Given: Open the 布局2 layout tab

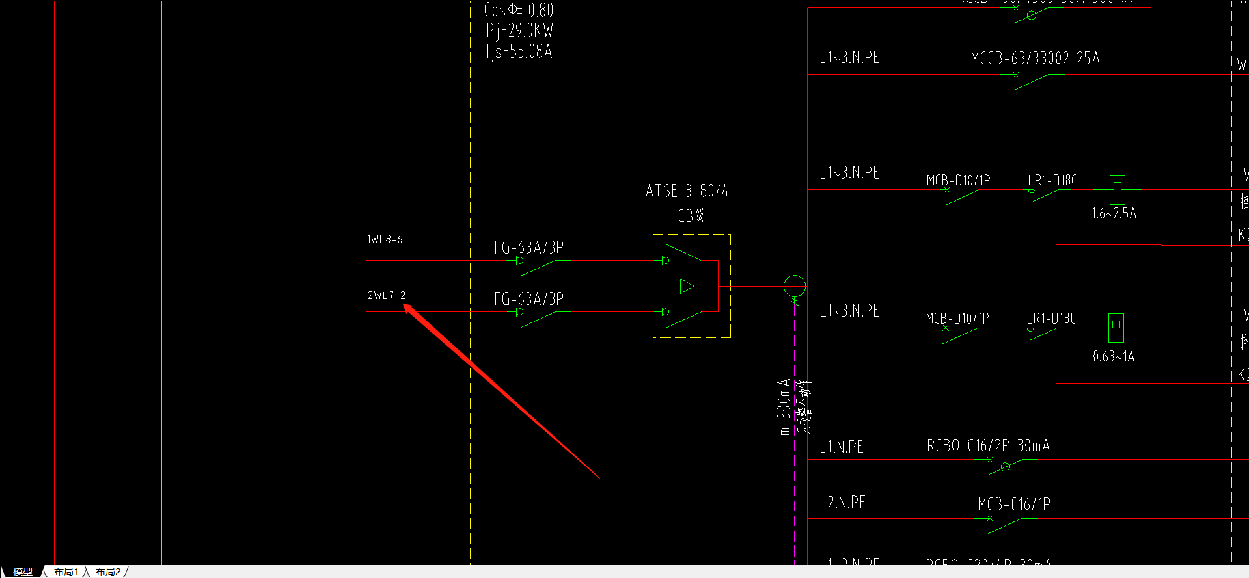Looking at the screenshot, I should 108,571.
